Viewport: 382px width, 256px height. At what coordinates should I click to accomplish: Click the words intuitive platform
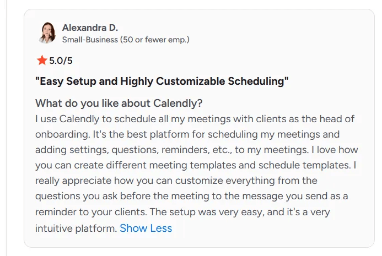point(76,228)
